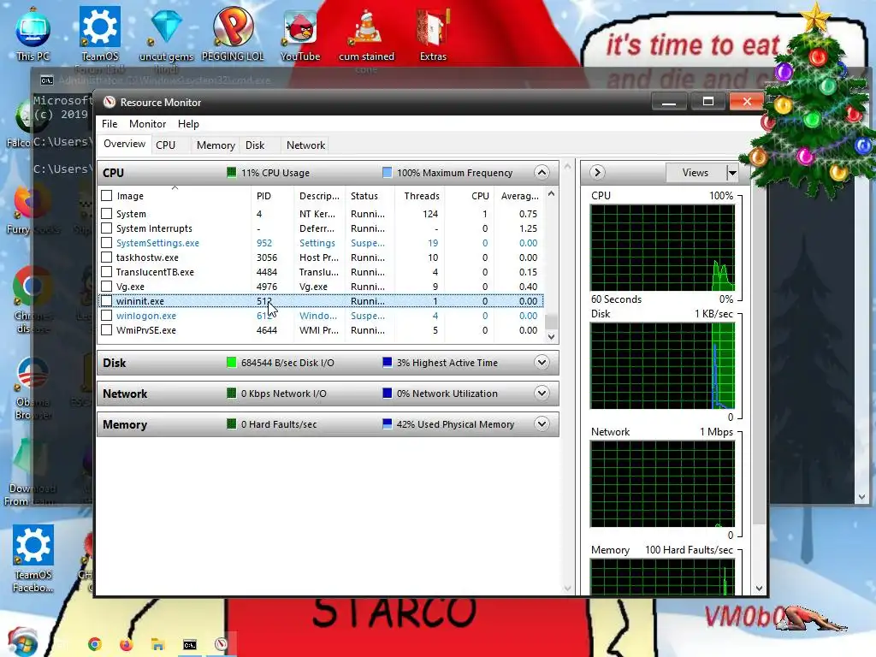Open TeamOS Forum Link shortcut

point(99,33)
